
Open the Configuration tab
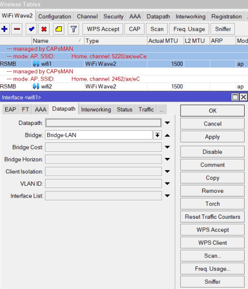(55, 17)
